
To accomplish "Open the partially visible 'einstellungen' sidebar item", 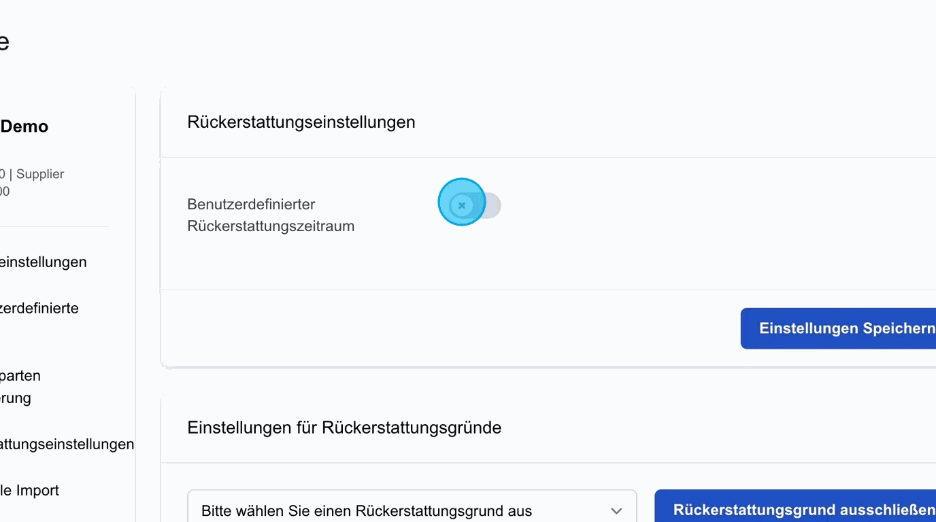I will (44, 262).
